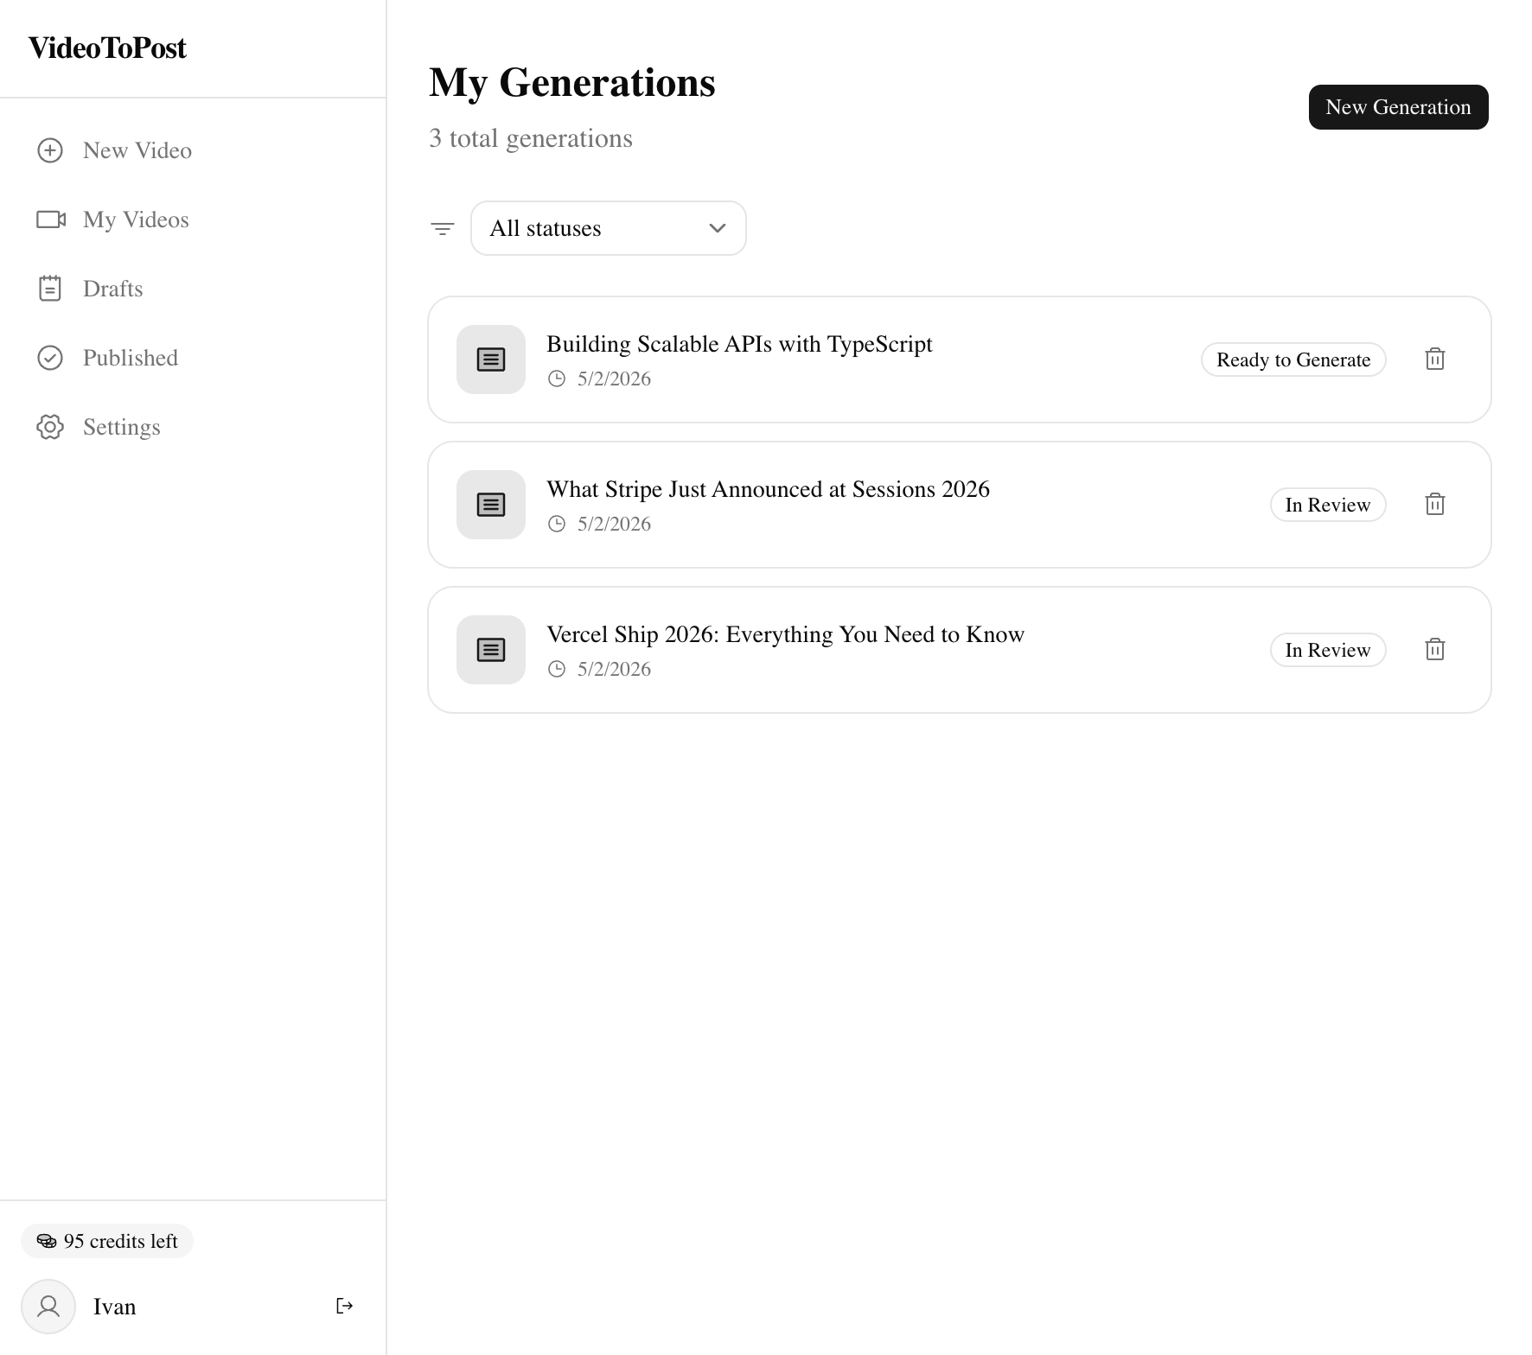Open What Stripe Just Announced at Sessions 2026
1532x1355 pixels.
pos(768,489)
